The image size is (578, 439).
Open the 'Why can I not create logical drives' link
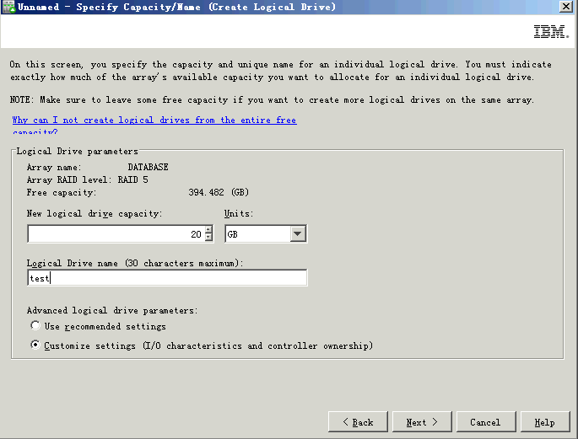point(154,120)
